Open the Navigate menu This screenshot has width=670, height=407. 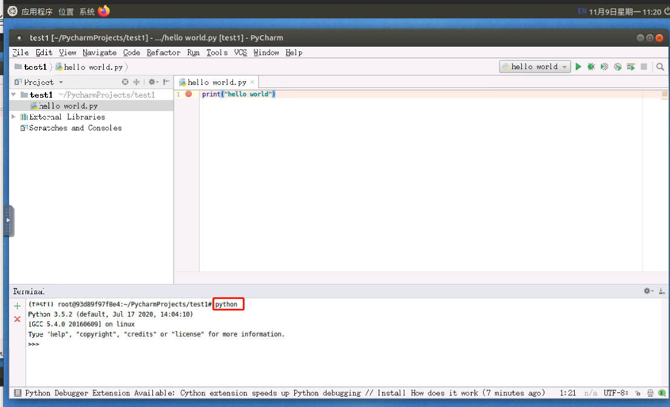pyautogui.click(x=100, y=53)
